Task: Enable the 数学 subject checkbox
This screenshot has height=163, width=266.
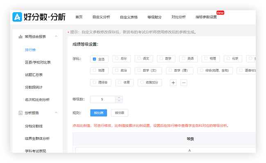Action: click(x=161, y=59)
